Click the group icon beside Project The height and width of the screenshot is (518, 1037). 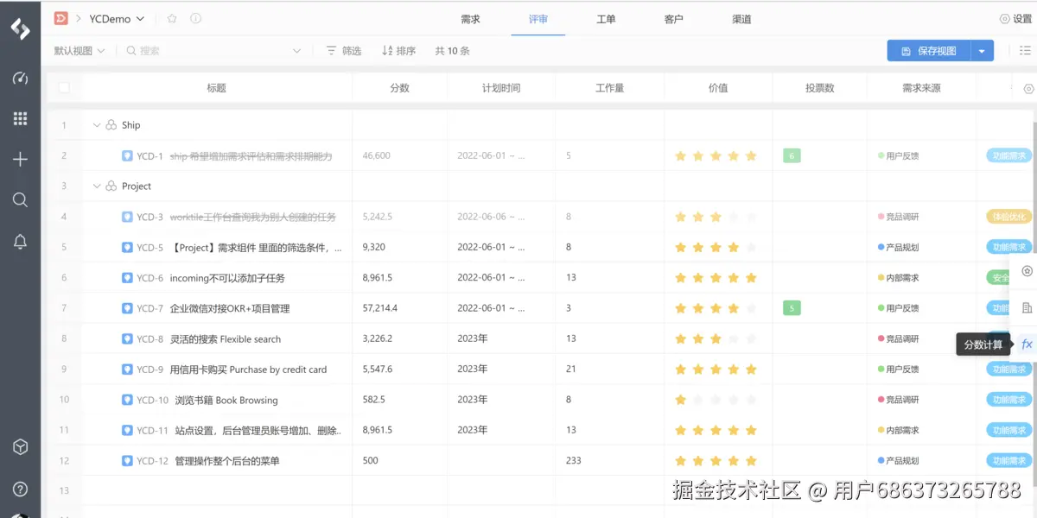(x=111, y=186)
